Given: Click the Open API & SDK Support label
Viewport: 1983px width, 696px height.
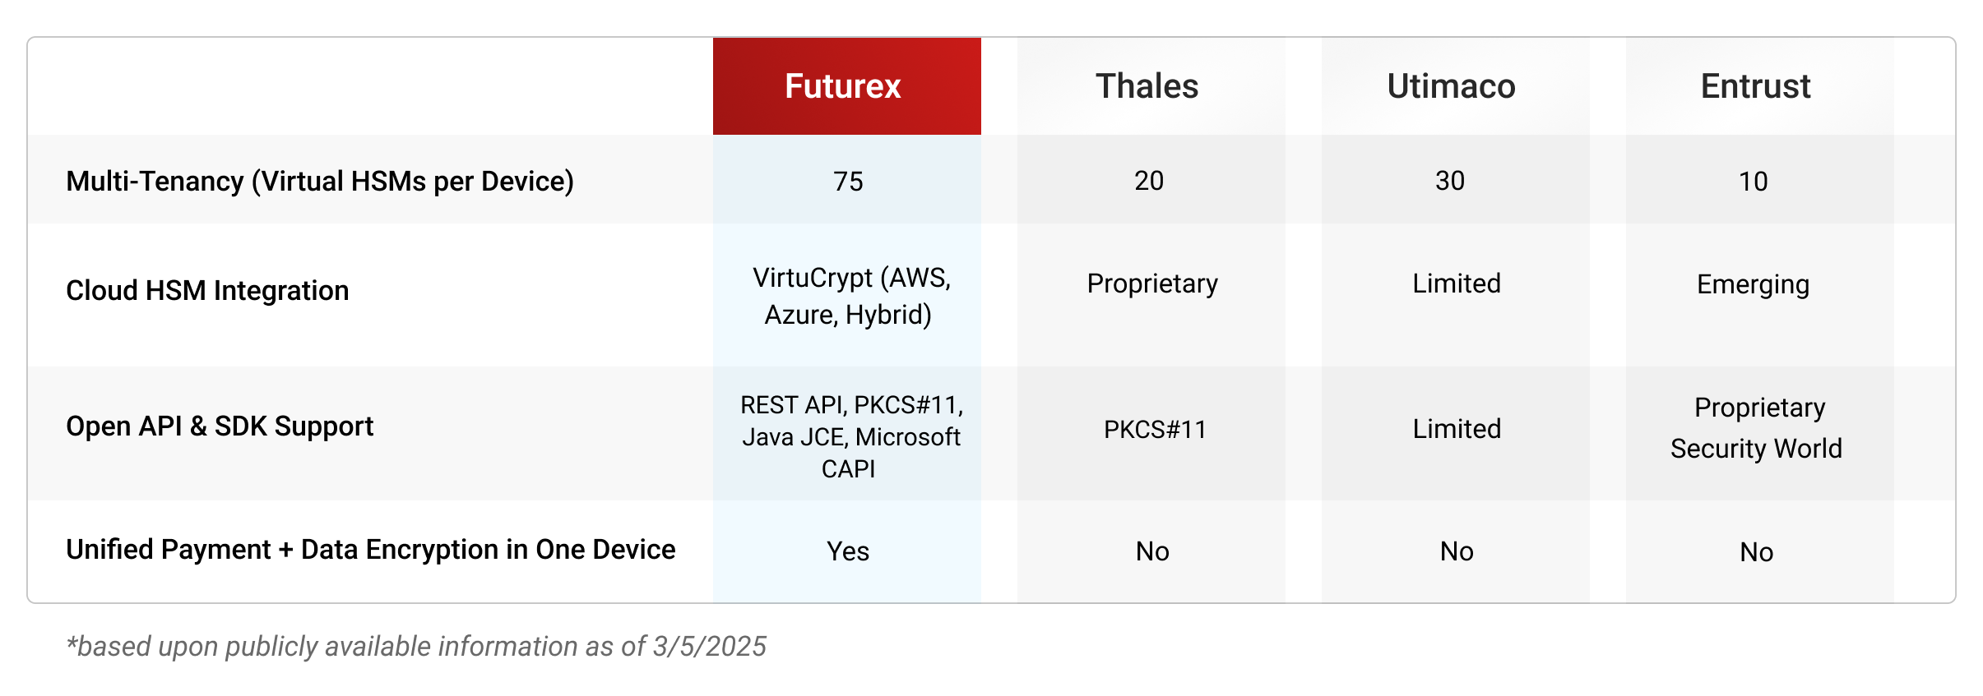Looking at the screenshot, I should (220, 426).
